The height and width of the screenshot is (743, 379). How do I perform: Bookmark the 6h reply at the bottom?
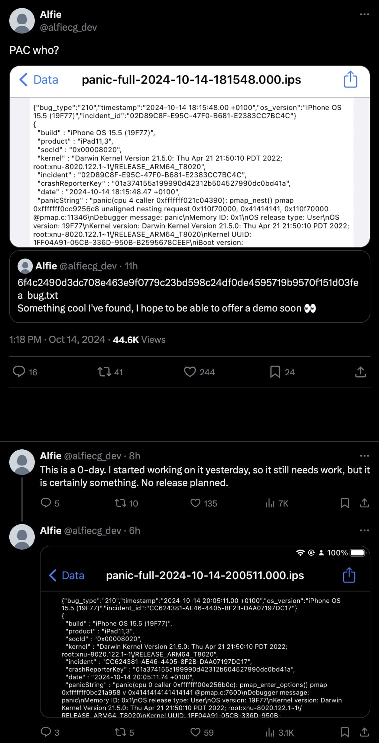(x=345, y=732)
